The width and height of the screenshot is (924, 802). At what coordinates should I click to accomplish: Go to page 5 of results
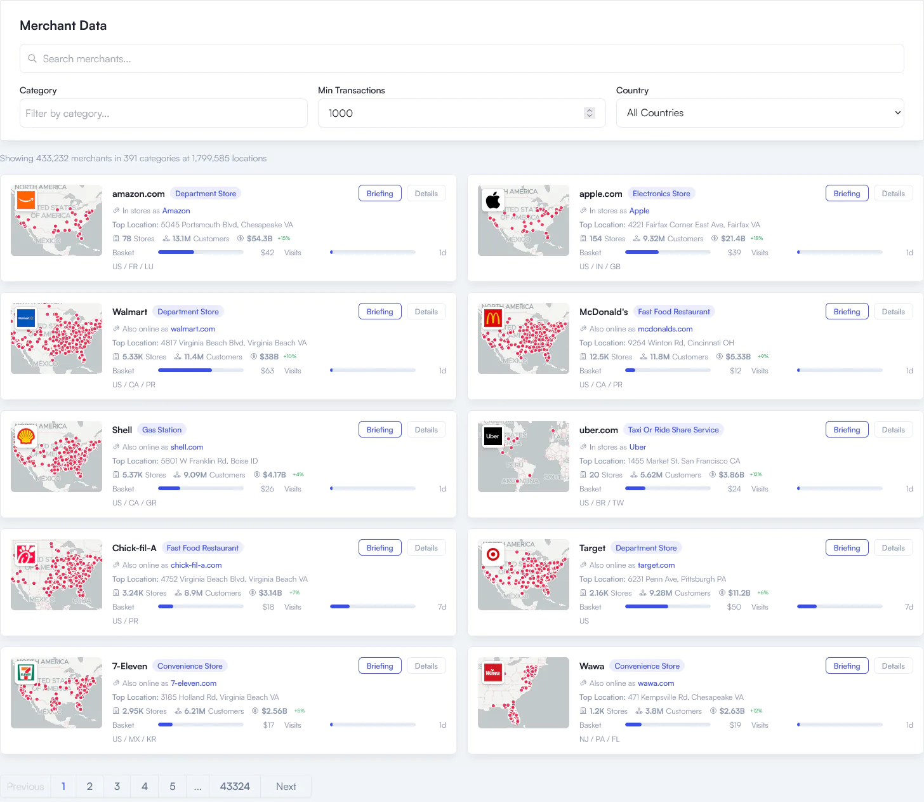click(173, 786)
